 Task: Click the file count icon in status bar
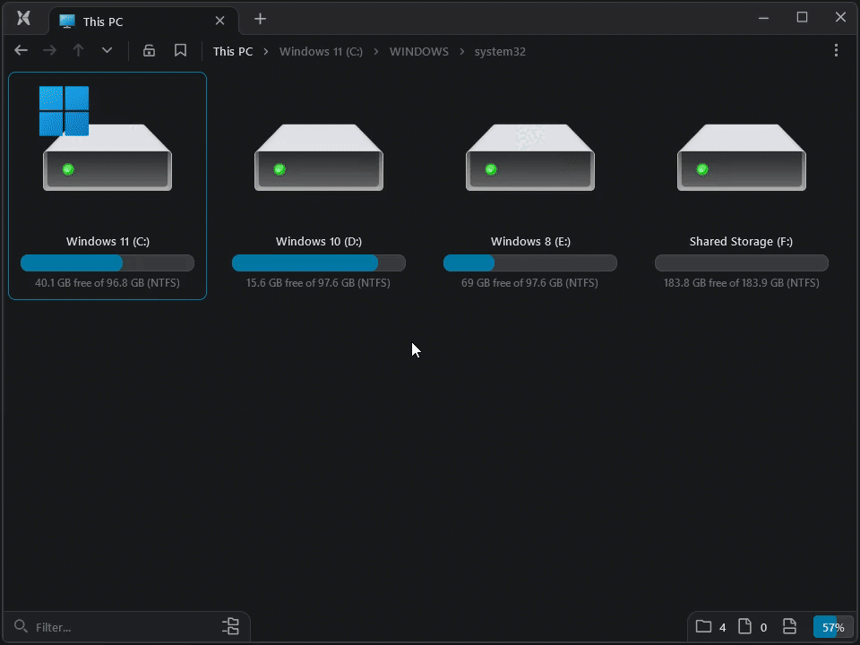point(744,626)
